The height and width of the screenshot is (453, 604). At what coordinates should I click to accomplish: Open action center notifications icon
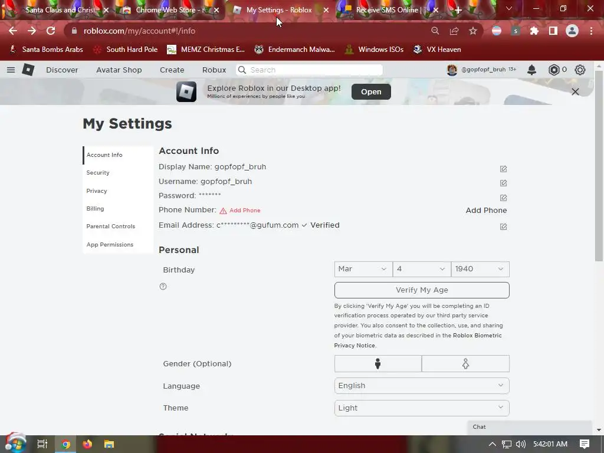[585, 444]
